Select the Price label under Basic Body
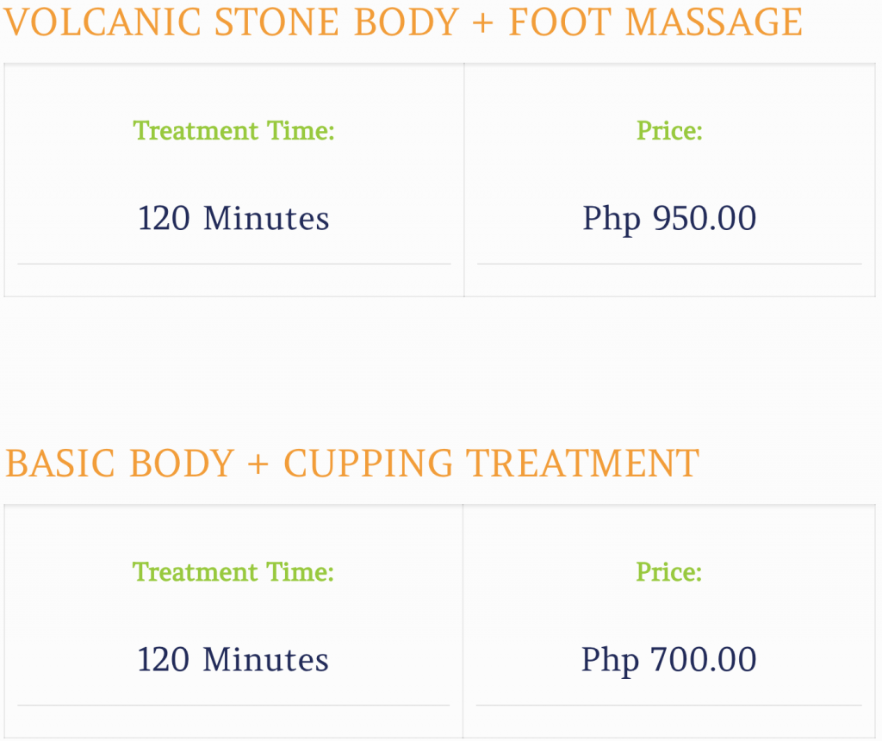 (668, 572)
